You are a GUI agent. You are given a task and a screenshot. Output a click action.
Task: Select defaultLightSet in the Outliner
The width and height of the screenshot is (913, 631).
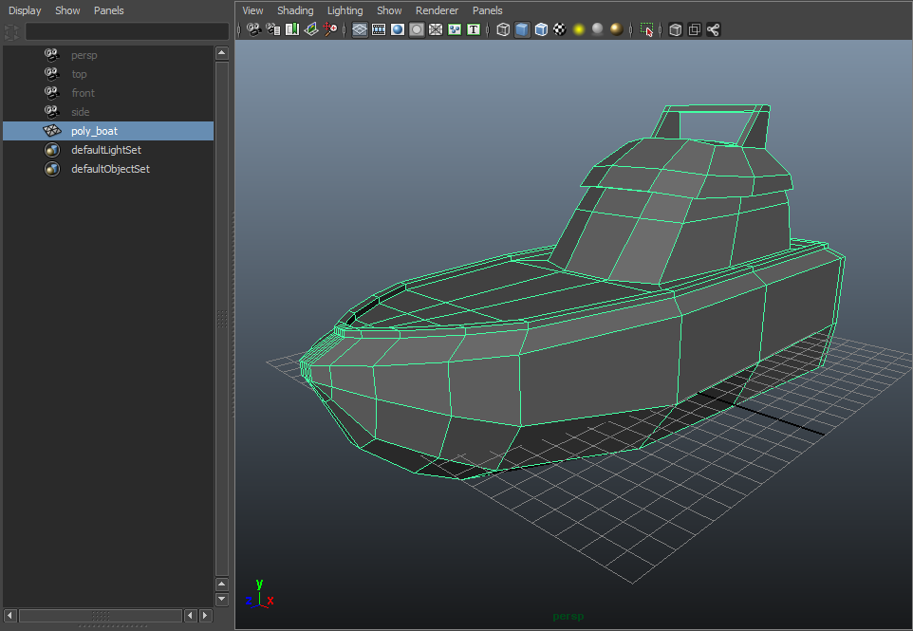(x=108, y=150)
